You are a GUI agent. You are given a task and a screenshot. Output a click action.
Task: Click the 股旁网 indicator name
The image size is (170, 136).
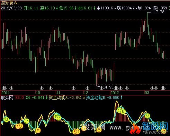tap(7, 97)
